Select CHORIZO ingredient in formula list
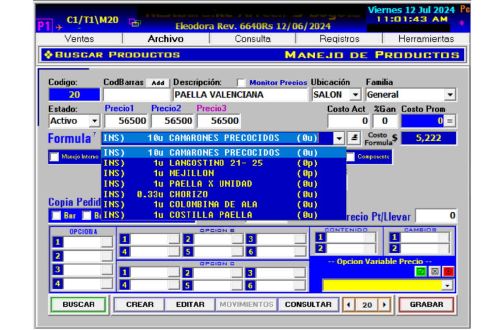The width and height of the screenshot is (504, 330). [224, 194]
